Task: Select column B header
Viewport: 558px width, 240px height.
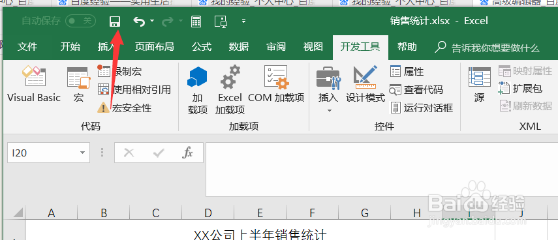Action: pos(104,213)
